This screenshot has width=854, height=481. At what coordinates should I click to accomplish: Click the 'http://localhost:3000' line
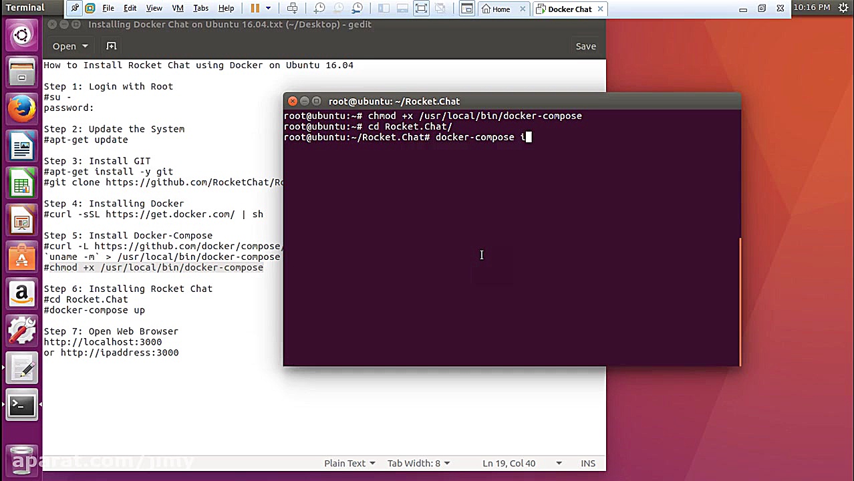[x=103, y=342]
